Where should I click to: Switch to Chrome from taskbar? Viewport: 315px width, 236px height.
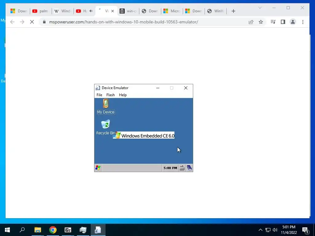click(x=53, y=230)
